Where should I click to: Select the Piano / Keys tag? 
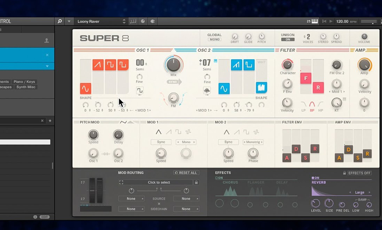tap(24, 81)
